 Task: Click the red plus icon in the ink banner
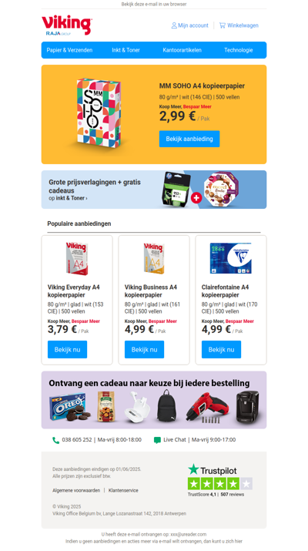(x=196, y=198)
